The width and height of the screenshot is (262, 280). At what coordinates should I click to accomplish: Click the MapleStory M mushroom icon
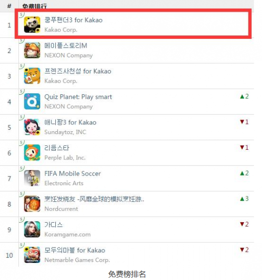[32, 50]
